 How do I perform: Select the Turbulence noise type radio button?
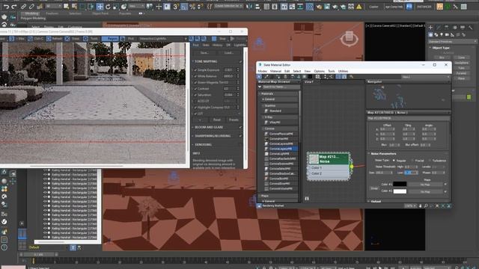tap(430, 161)
